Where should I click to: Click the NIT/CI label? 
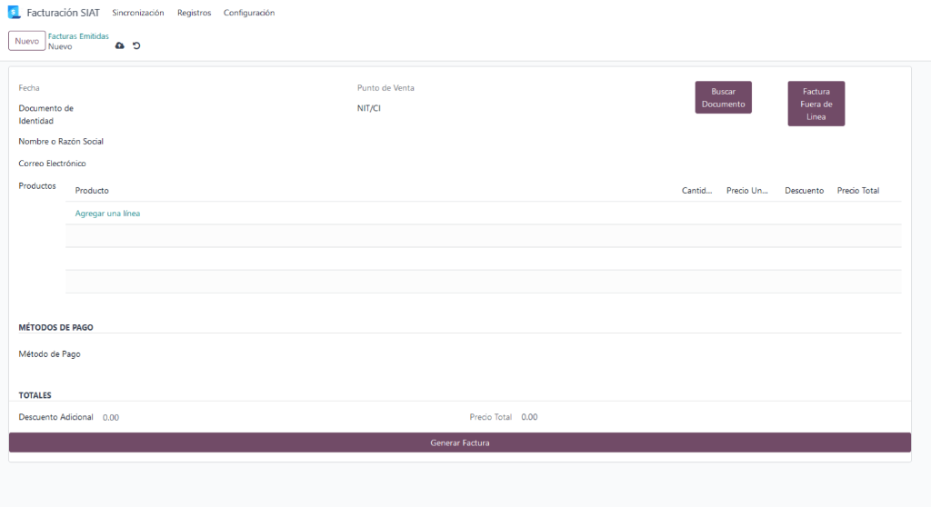pyautogui.click(x=369, y=108)
